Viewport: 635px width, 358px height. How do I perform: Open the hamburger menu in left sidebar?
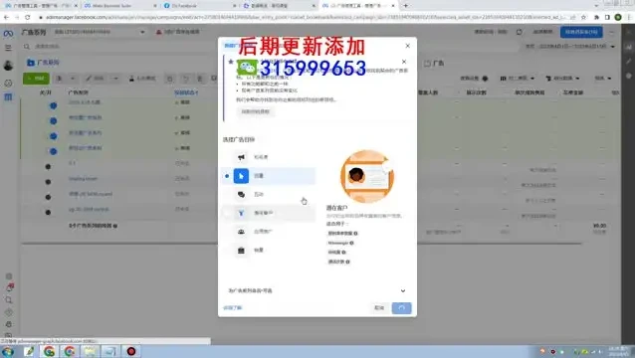(x=8, y=48)
